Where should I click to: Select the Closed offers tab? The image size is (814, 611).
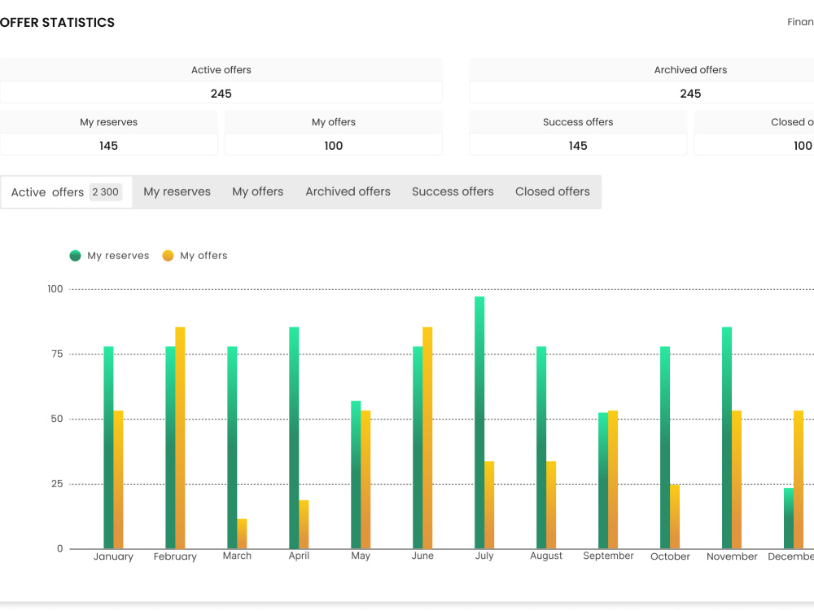553,191
